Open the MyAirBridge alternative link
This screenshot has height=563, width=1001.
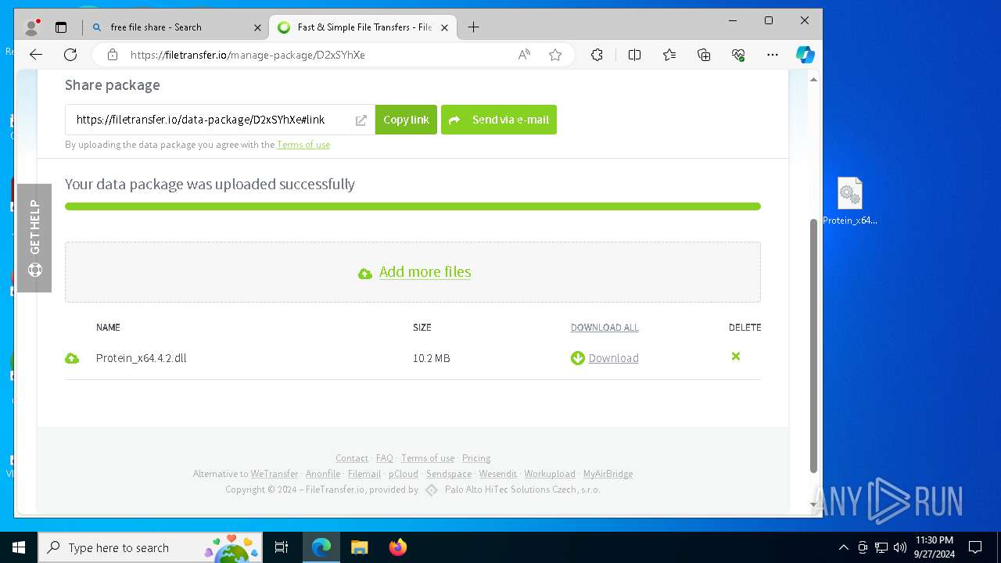pos(608,474)
